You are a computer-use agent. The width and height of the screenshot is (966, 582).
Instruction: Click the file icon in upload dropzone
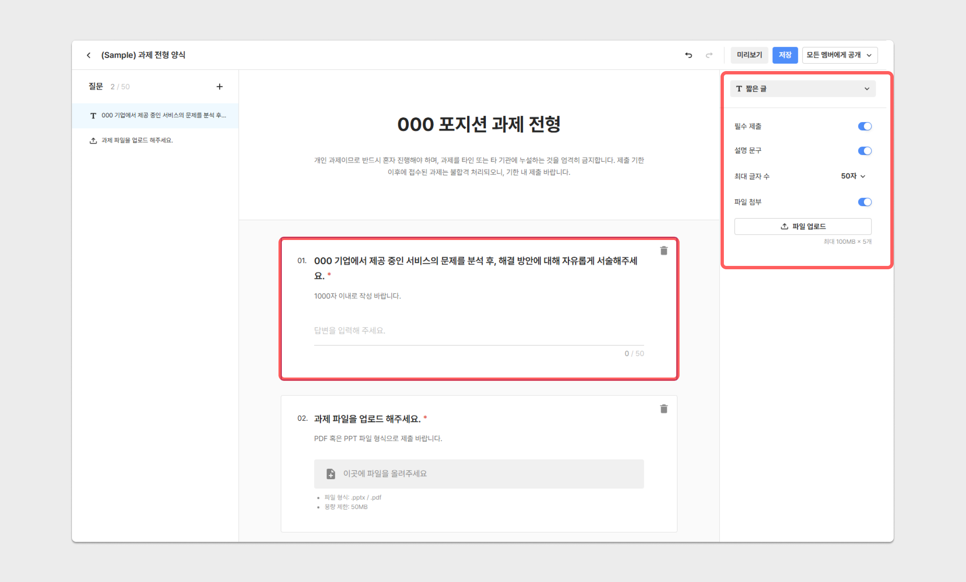pos(331,474)
